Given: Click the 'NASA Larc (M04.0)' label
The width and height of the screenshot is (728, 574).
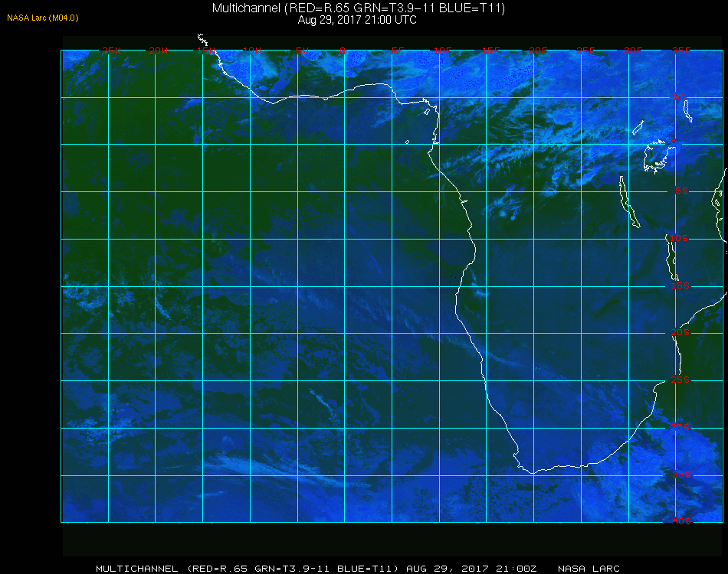Looking at the screenshot, I should pos(43,18).
